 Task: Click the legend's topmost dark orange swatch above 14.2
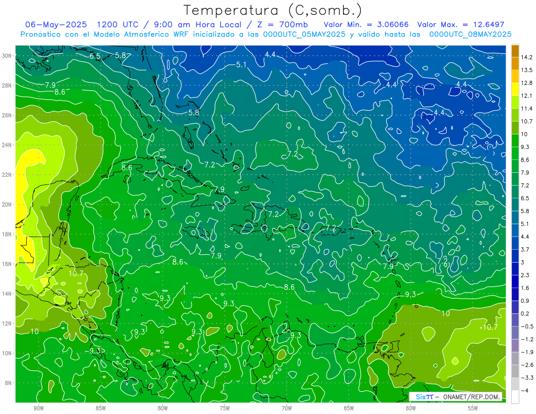pyautogui.click(x=515, y=51)
